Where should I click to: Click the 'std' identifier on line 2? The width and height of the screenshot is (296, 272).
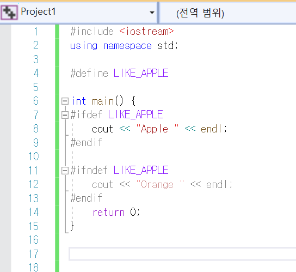165,46
